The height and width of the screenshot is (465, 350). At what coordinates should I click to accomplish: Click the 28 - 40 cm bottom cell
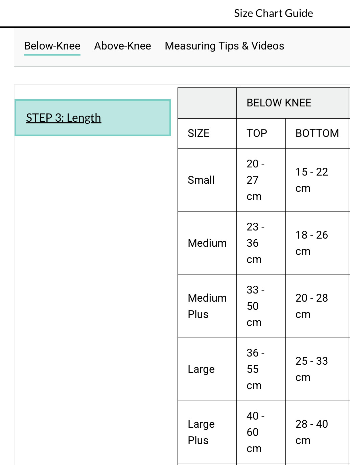pos(311,432)
